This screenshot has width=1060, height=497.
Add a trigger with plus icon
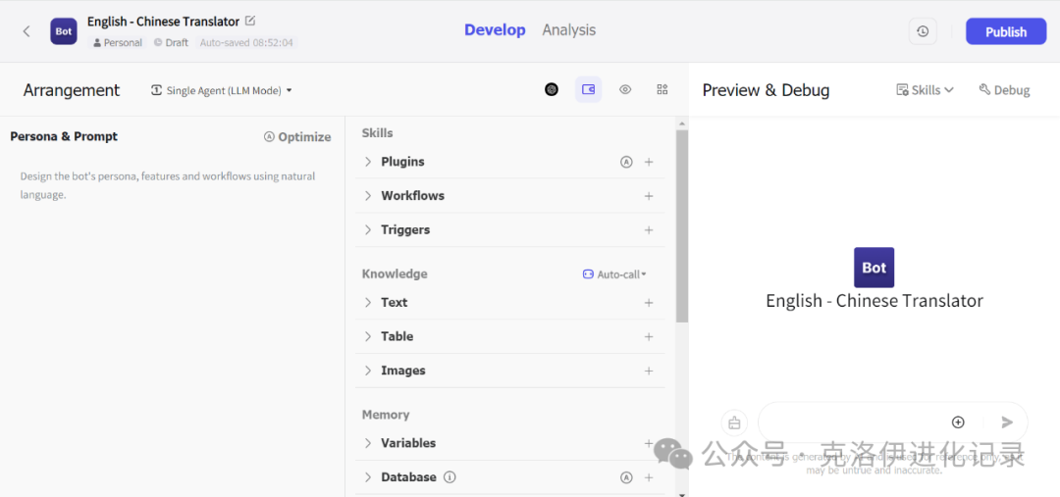point(649,229)
